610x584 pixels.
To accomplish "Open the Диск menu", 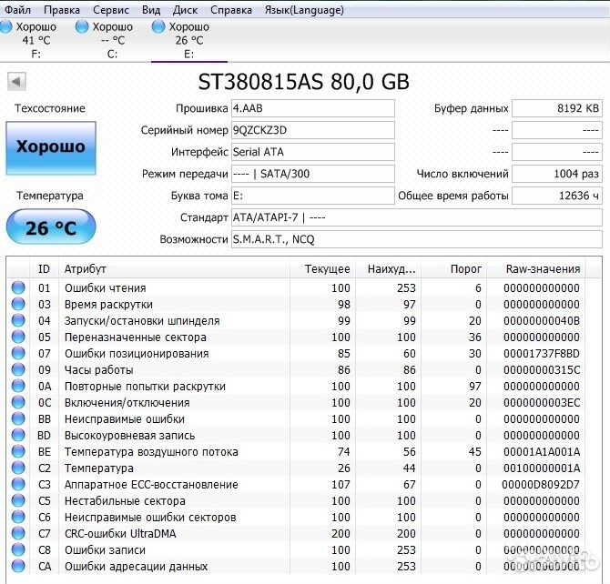I will coord(185,10).
